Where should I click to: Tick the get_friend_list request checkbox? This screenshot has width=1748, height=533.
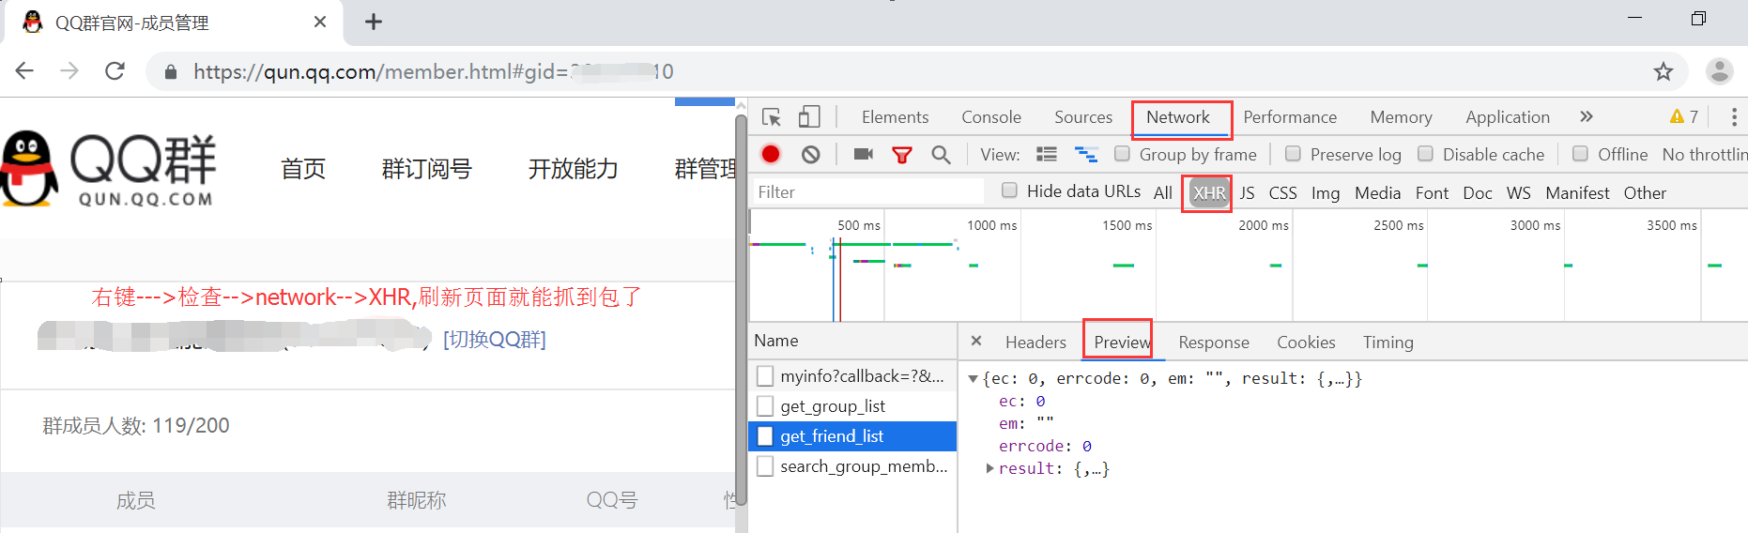coord(765,436)
